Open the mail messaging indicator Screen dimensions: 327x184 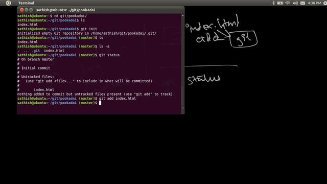(302, 3)
